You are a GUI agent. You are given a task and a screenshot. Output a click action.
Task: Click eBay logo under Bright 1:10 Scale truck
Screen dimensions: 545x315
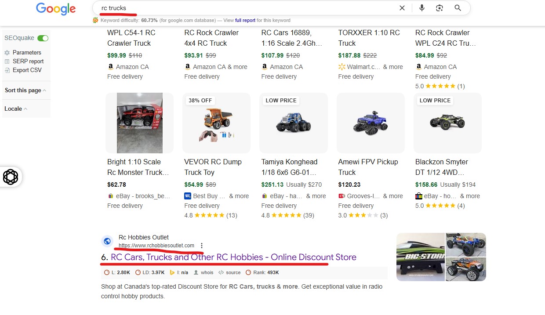pos(110,196)
